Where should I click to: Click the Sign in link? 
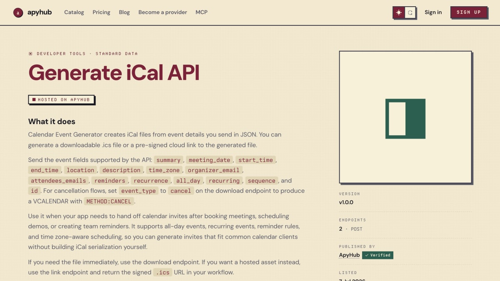[433, 12]
